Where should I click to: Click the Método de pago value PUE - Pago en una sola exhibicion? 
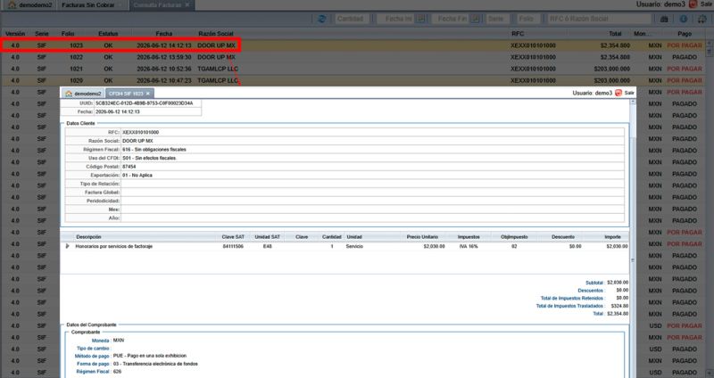pos(150,356)
